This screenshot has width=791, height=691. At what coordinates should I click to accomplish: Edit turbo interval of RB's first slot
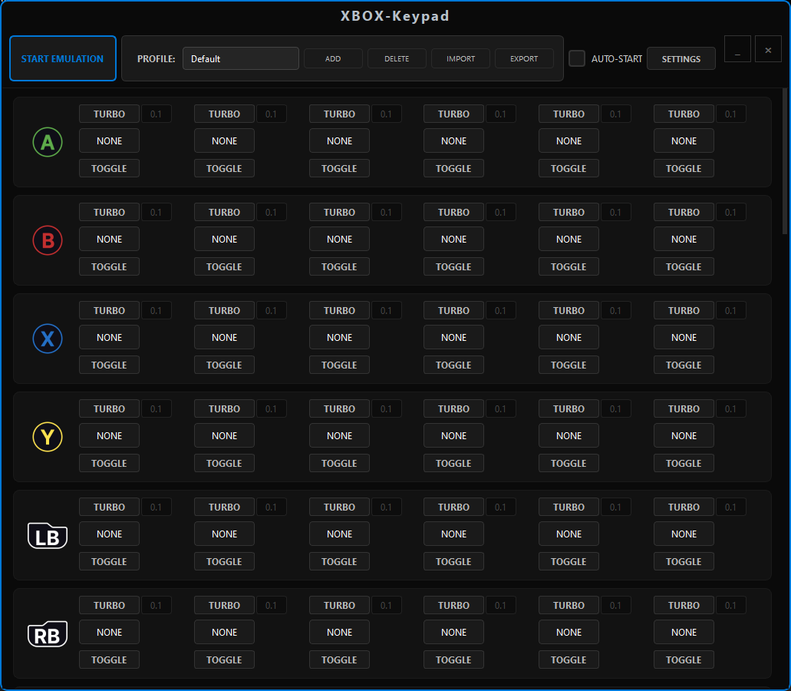156,605
